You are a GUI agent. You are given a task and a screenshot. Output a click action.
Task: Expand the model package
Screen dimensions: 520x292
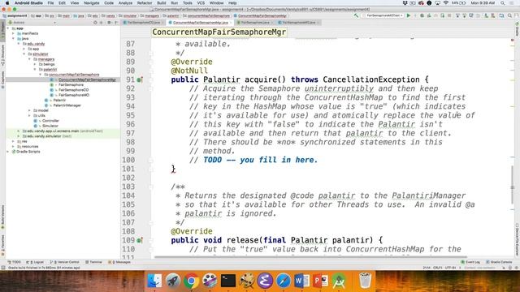click(29, 110)
